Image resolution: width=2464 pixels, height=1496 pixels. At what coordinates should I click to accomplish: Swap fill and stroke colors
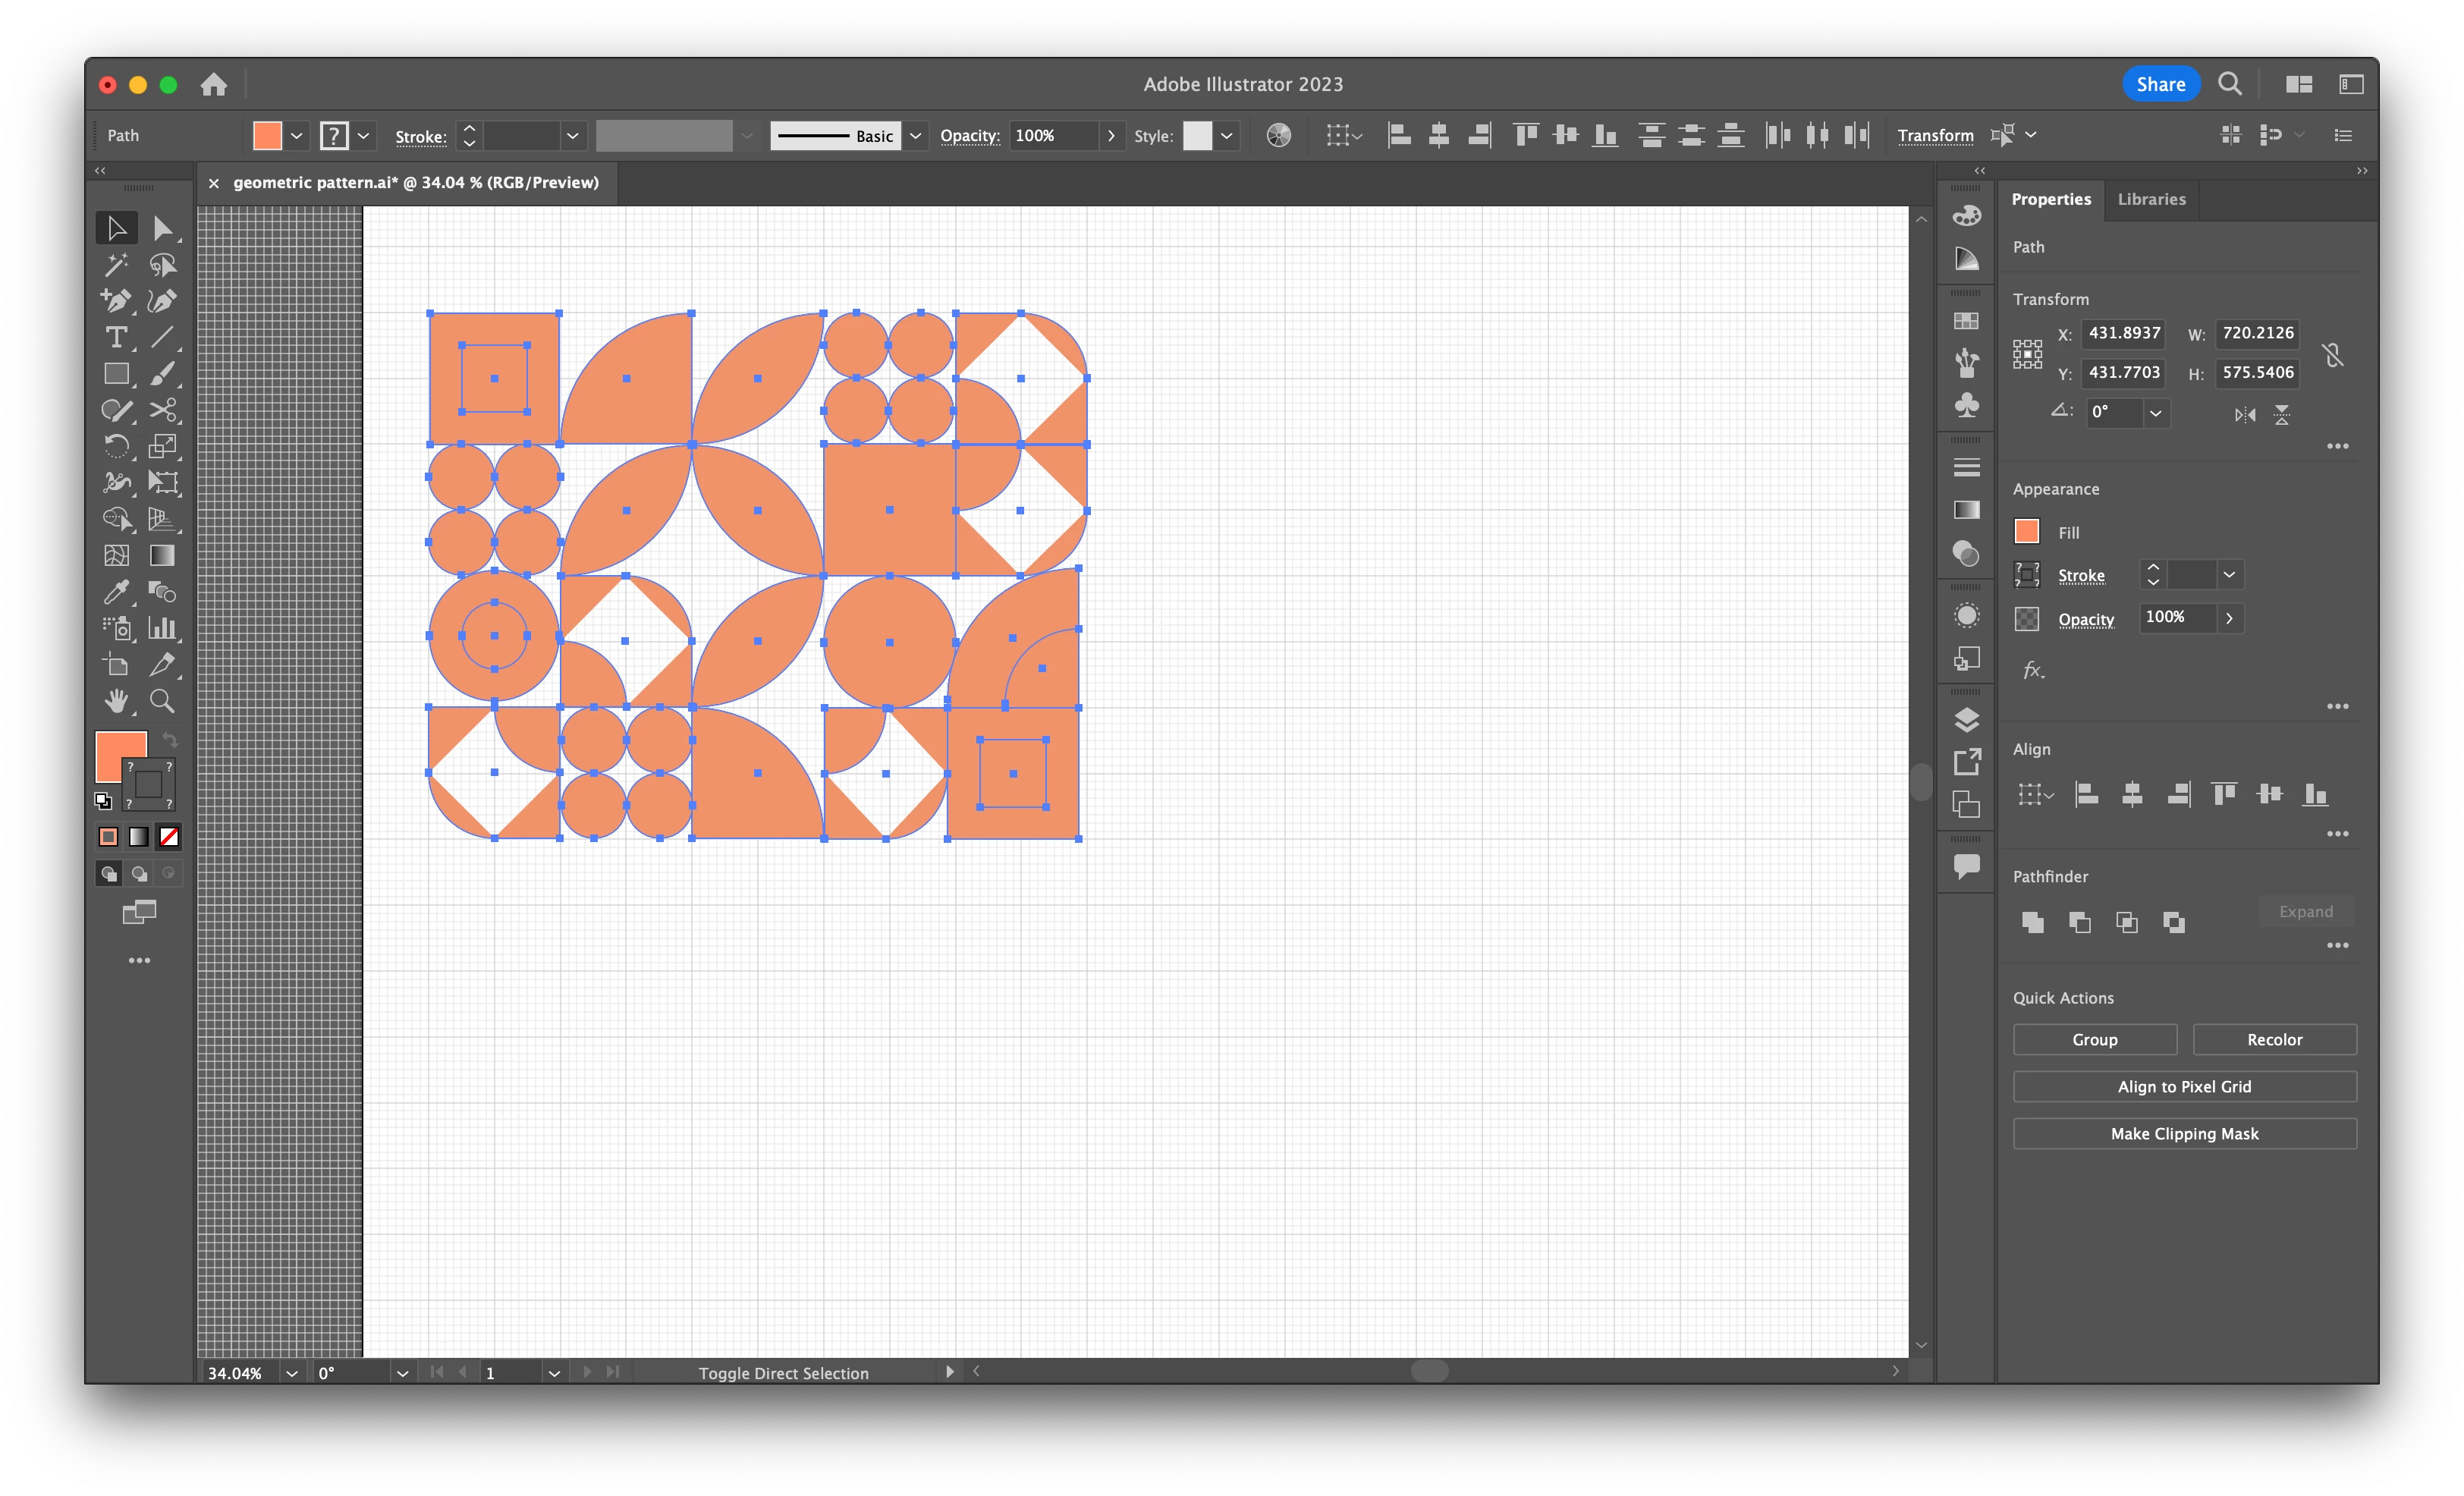(170, 741)
